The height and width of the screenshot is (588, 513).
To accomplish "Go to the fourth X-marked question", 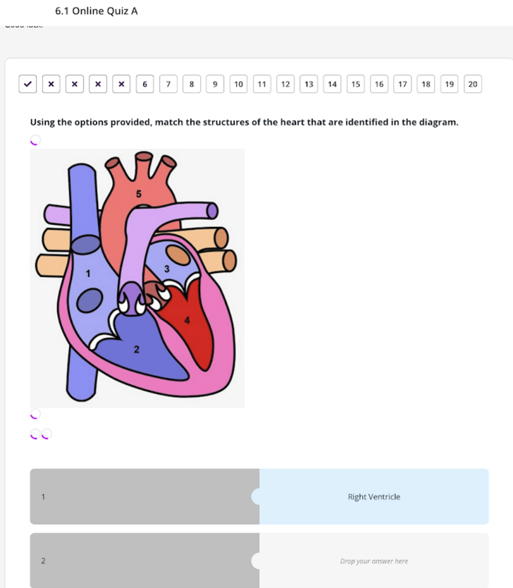I will tap(98, 84).
